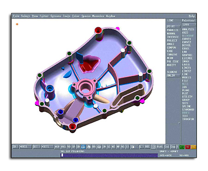This screenshot has height=171, width=208.
Task: Select the ZM zoom toolbar button
Action: pos(104,147)
